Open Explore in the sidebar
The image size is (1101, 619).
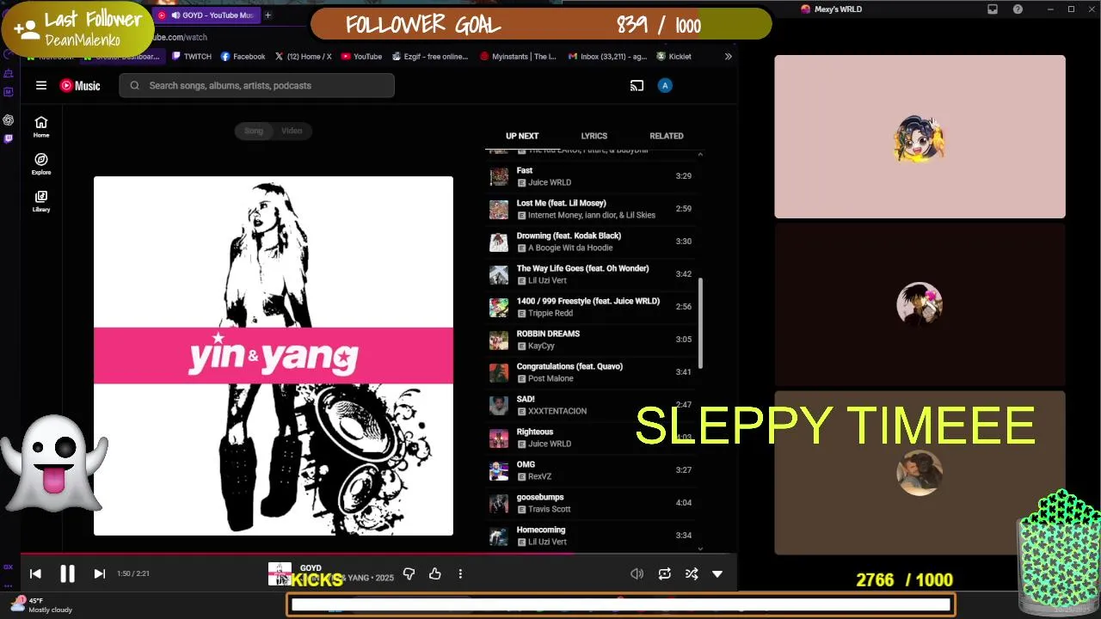[41, 163]
